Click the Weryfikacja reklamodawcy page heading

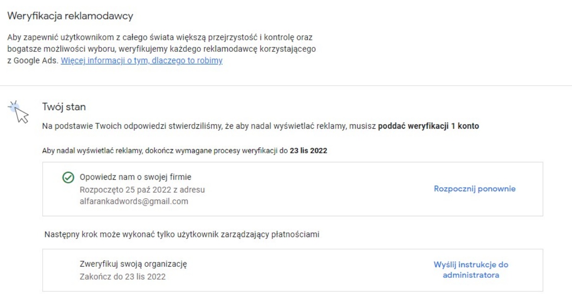(71, 17)
